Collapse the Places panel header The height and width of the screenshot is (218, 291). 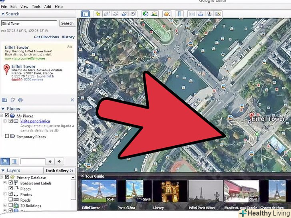4,109
